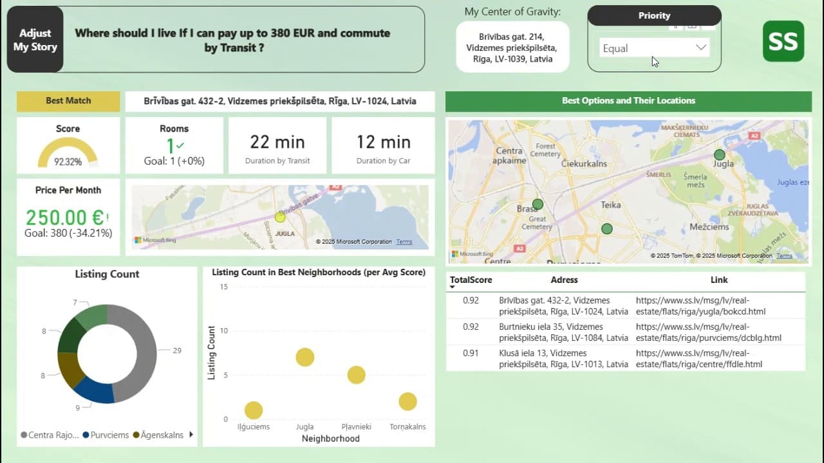Click the Microsoft Bing logo on the Best Options map
824x463 pixels.
tap(472, 254)
